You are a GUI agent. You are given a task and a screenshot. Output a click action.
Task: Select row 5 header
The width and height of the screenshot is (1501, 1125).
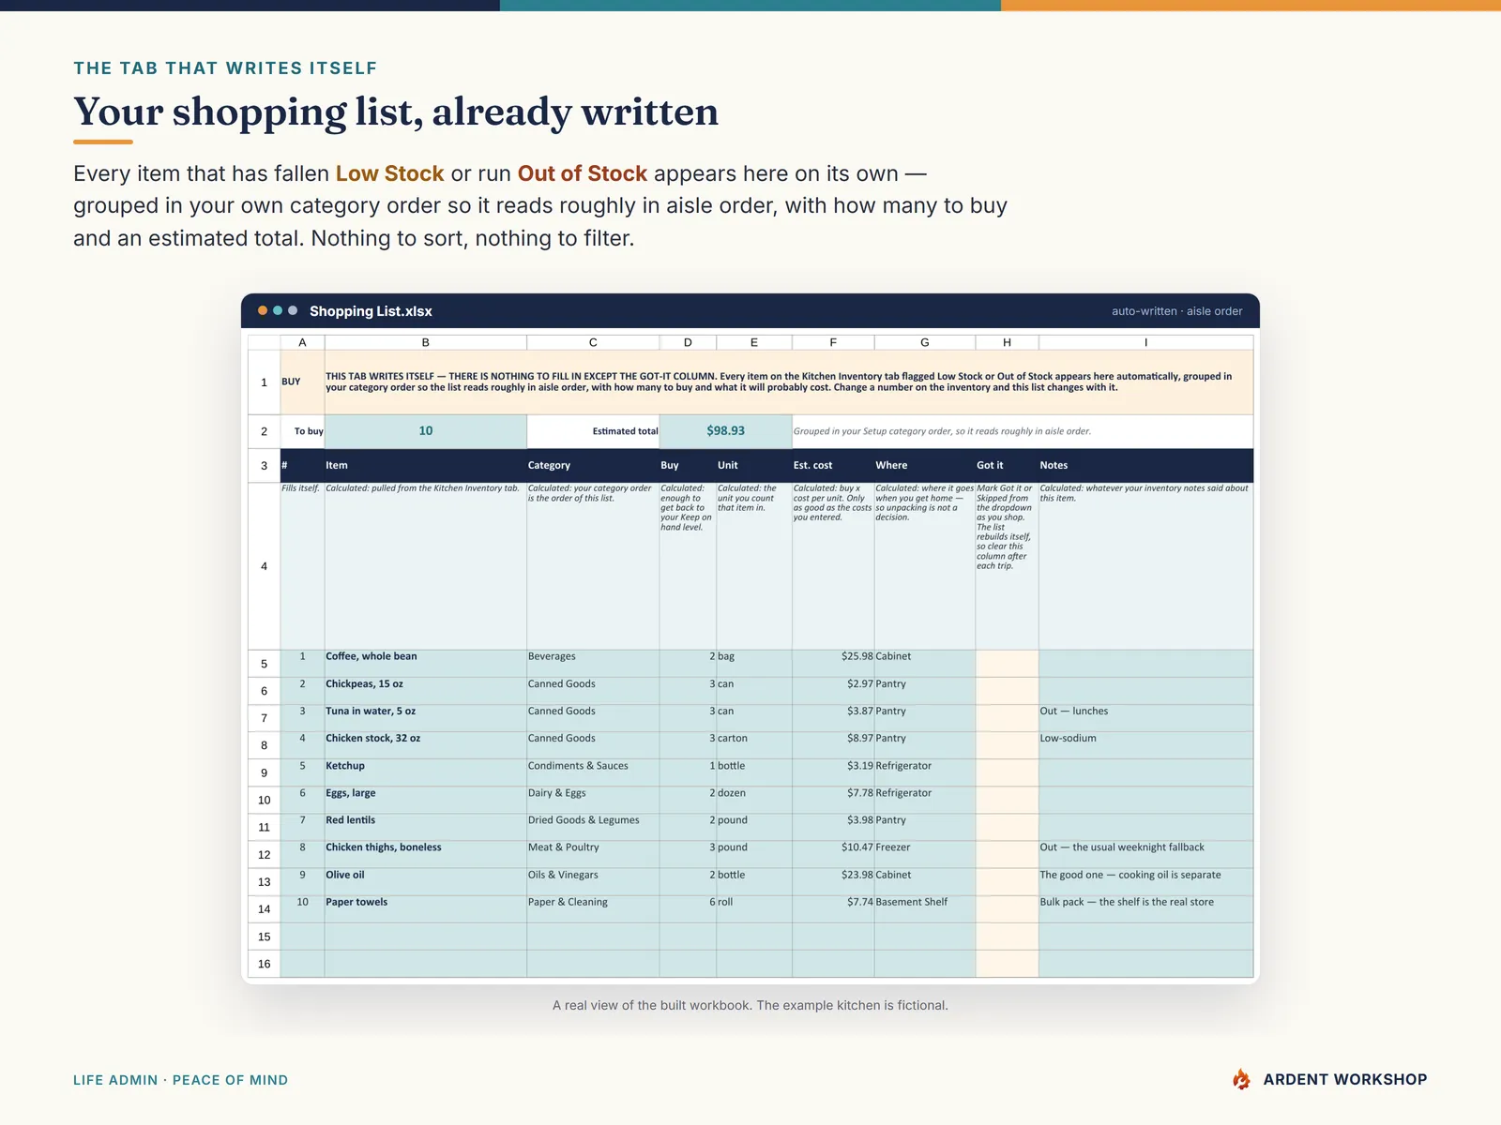tap(264, 664)
